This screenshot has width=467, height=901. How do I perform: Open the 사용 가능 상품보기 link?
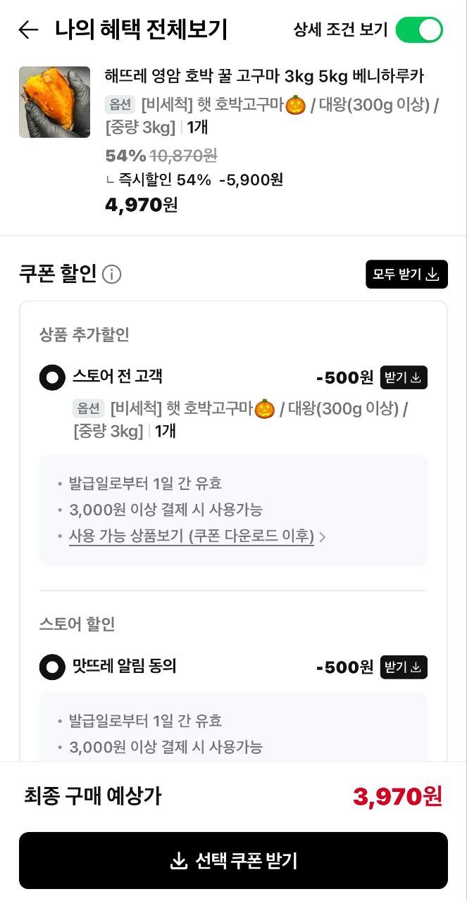[x=192, y=536]
